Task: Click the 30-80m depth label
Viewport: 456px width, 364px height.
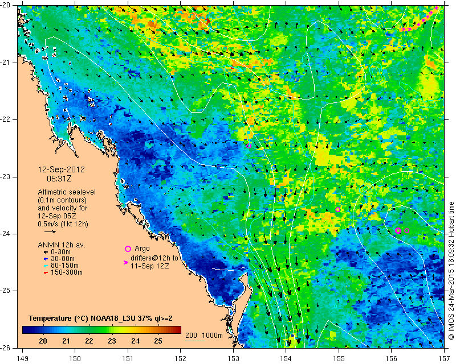Action: tap(63, 259)
